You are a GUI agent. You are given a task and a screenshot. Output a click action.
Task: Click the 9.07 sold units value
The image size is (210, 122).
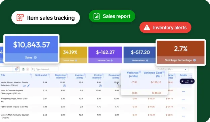45,99
